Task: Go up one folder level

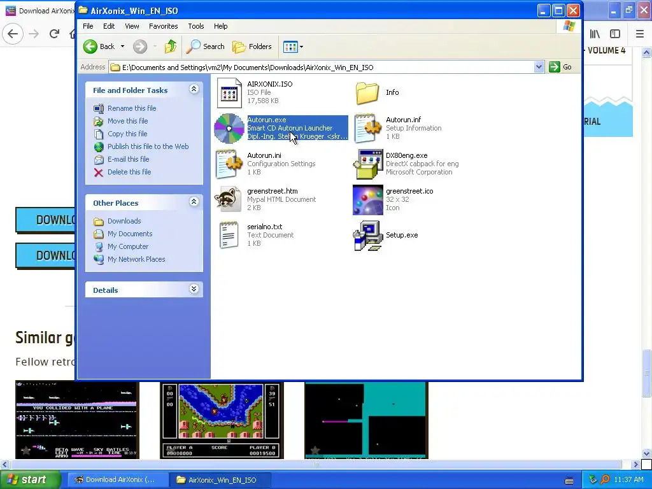Action: tap(171, 46)
